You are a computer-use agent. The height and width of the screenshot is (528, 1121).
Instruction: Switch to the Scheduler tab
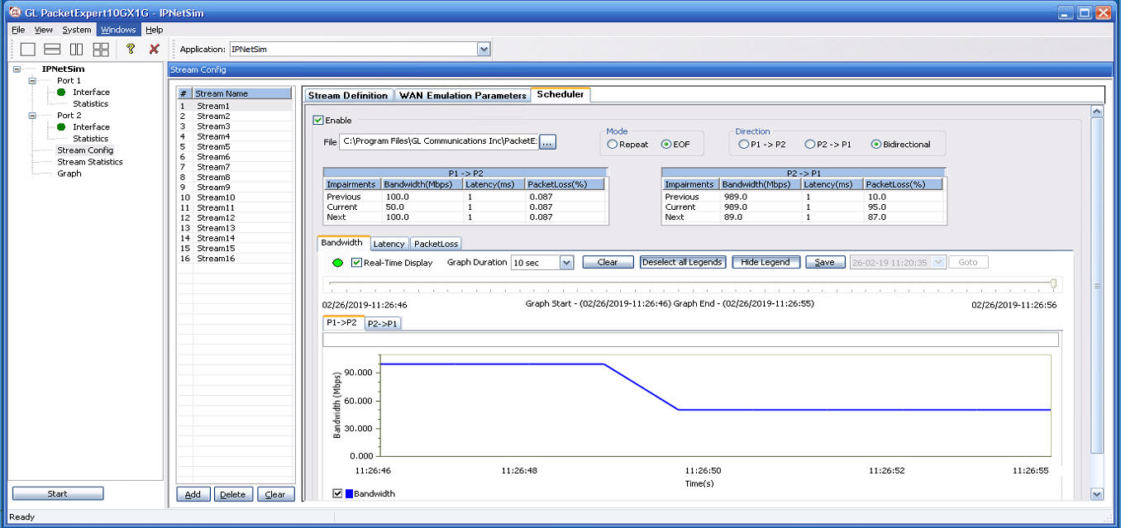click(x=560, y=94)
